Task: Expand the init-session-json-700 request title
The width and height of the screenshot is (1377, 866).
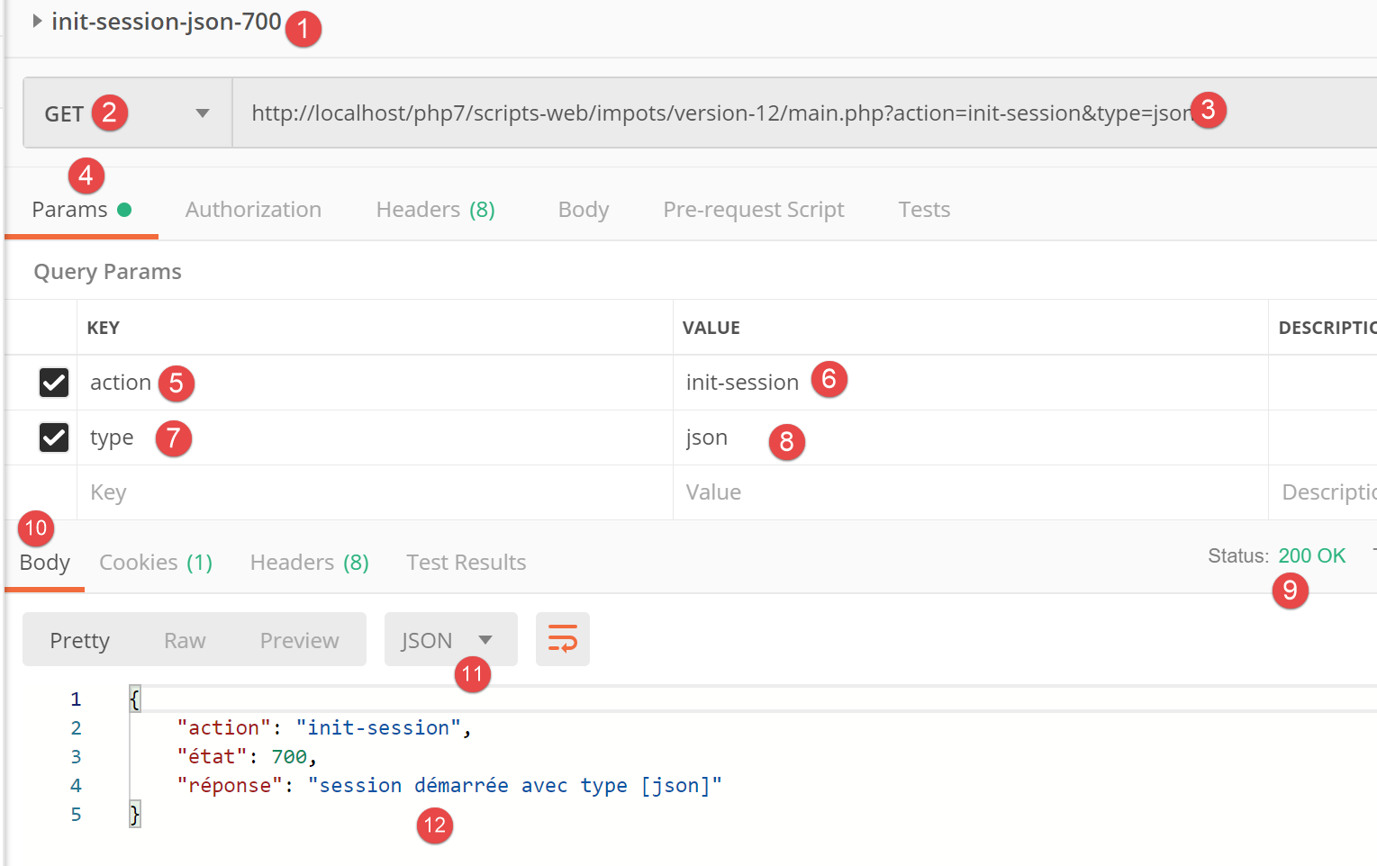Action: pos(37,21)
